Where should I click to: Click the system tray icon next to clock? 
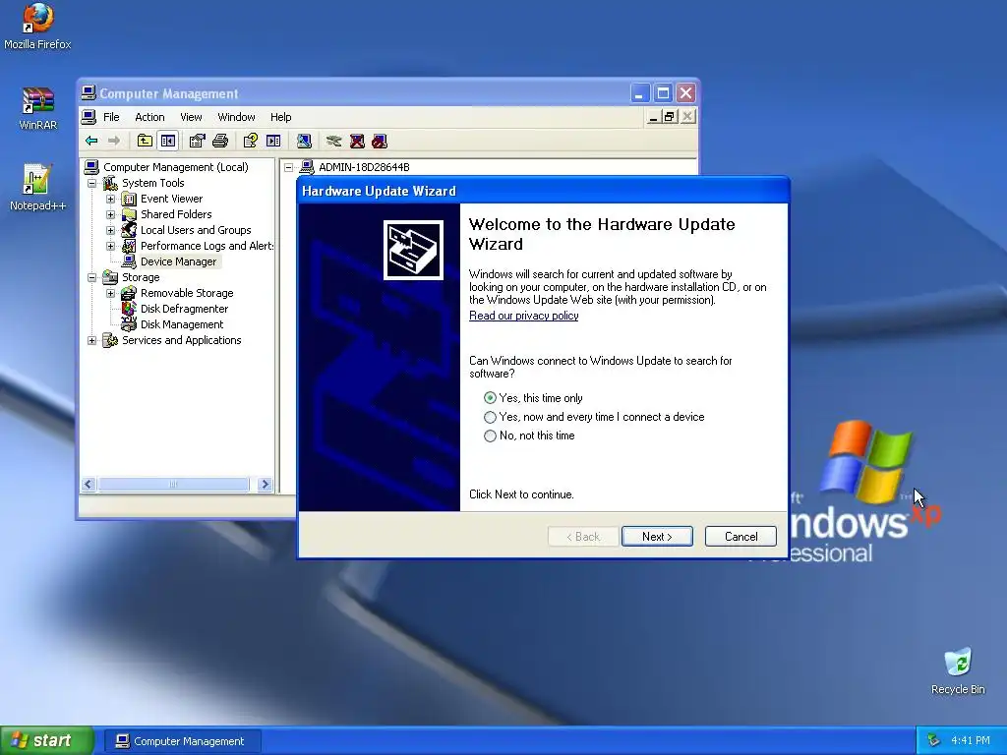tap(933, 740)
